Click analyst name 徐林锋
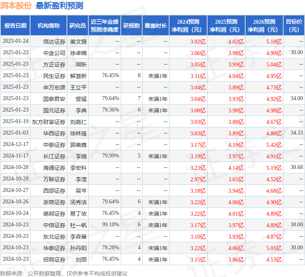This screenshot has width=305, height=277. [78, 133]
